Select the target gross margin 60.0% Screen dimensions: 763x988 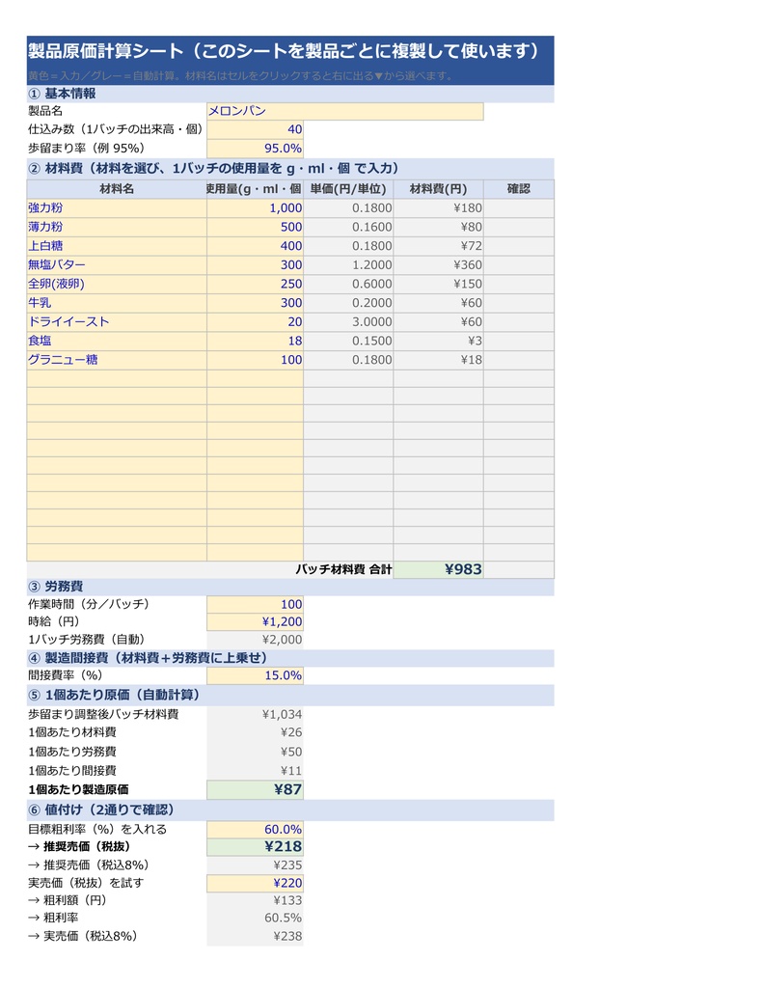click(x=256, y=829)
